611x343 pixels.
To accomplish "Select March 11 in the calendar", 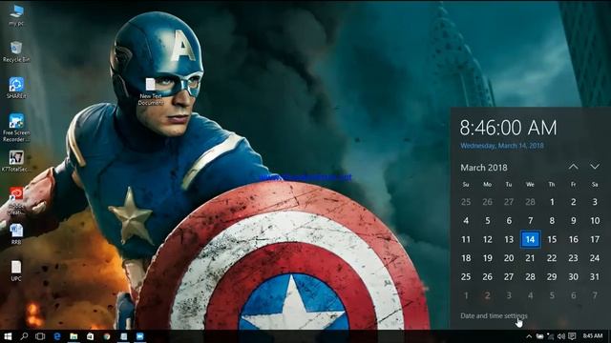I will pos(466,239).
